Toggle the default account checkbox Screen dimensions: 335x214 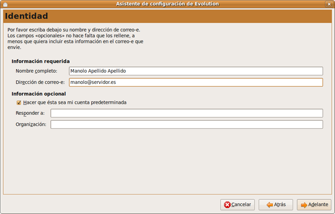(x=19, y=103)
